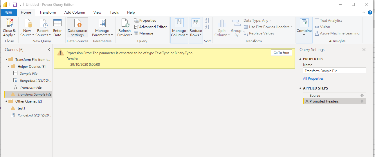Select the Sample File query
This screenshot has width=375, height=157.
click(x=28, y=73)
